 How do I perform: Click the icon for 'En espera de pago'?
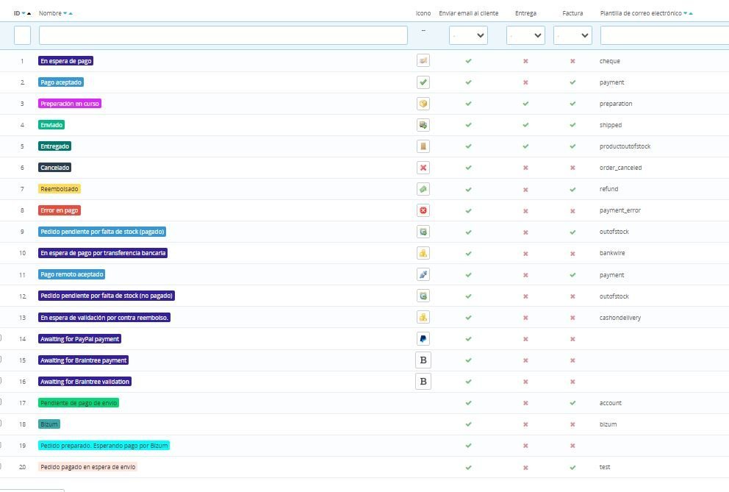(423, 60)
